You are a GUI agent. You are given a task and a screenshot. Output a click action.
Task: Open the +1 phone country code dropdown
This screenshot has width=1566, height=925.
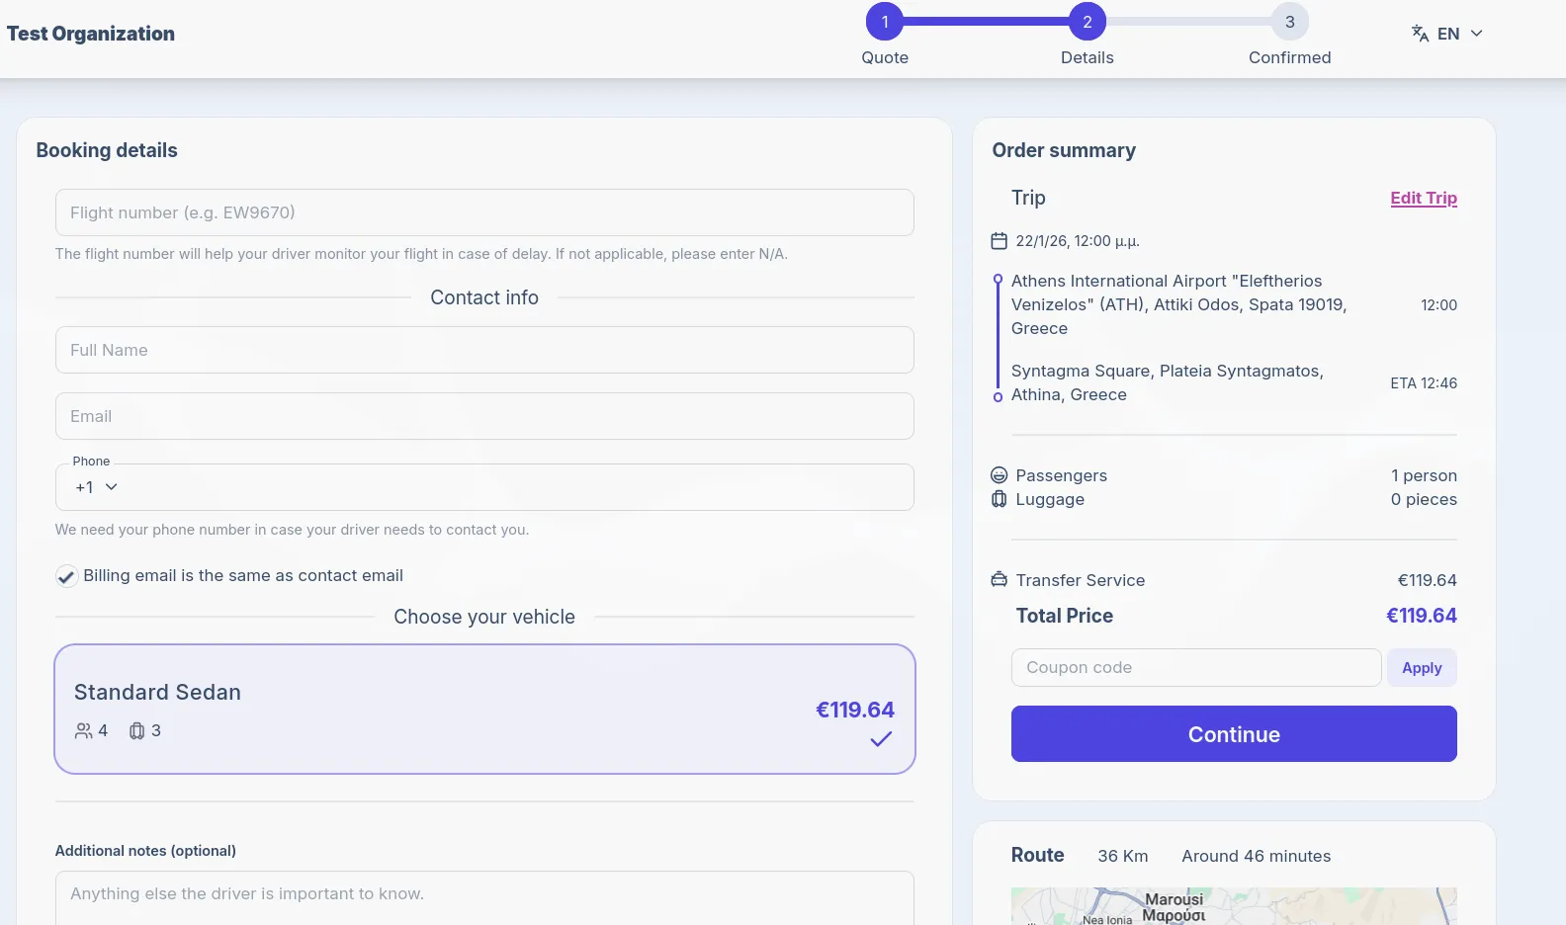click(x=96, y=487)
